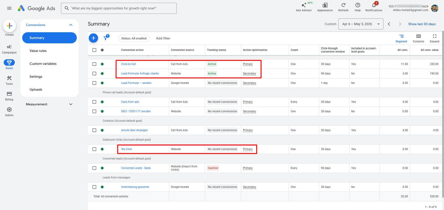Click the Google Ads logo
444x210 pixels.
pos(36,8)
